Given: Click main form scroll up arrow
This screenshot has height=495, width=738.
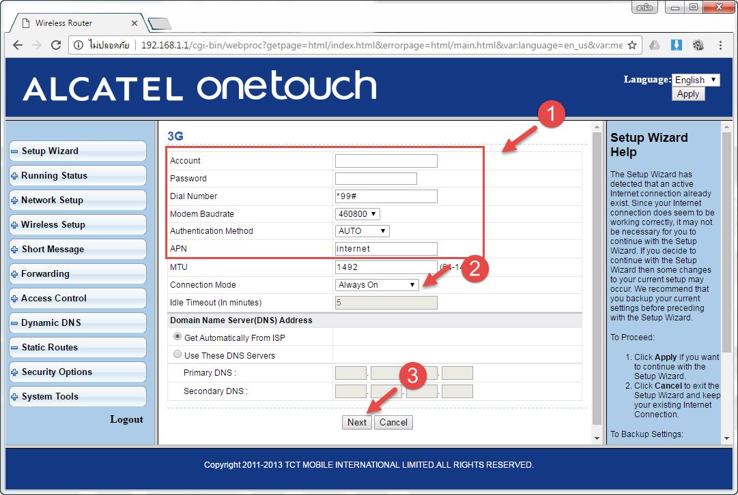Looking at the screenshot, I should click(x=597, y=127).
